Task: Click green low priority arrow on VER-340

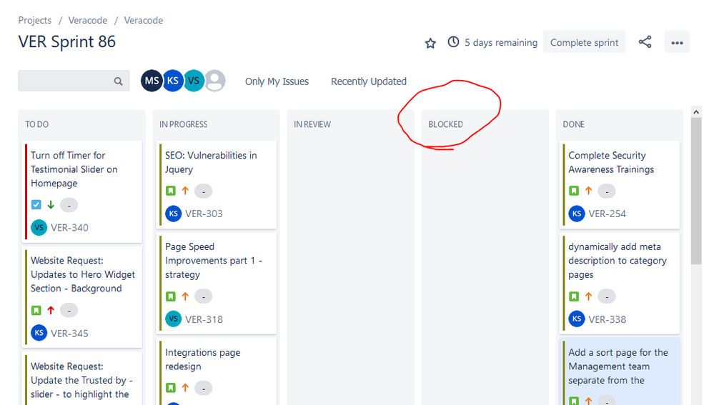Action: point(51,205)
